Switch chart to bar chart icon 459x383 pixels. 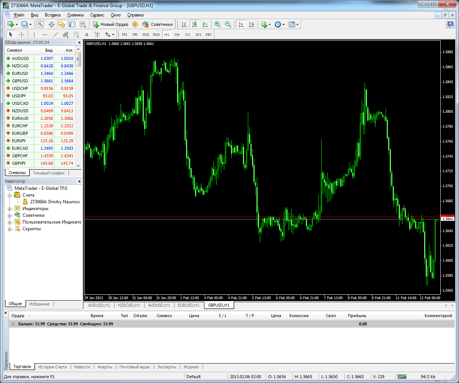[184, 24]
